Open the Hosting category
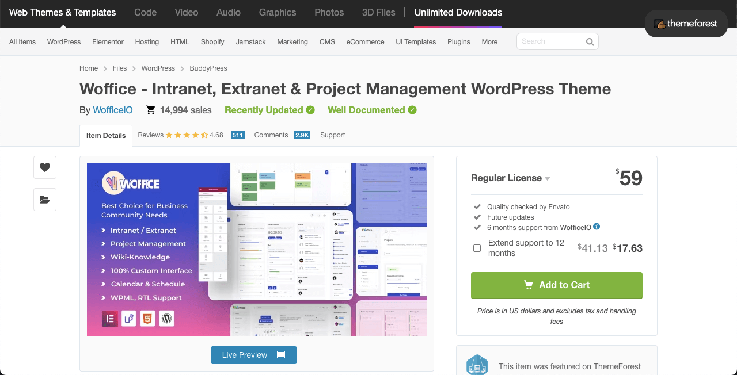Image resolution: width=737 pixels, height=375 pixels. click(147, 42)
